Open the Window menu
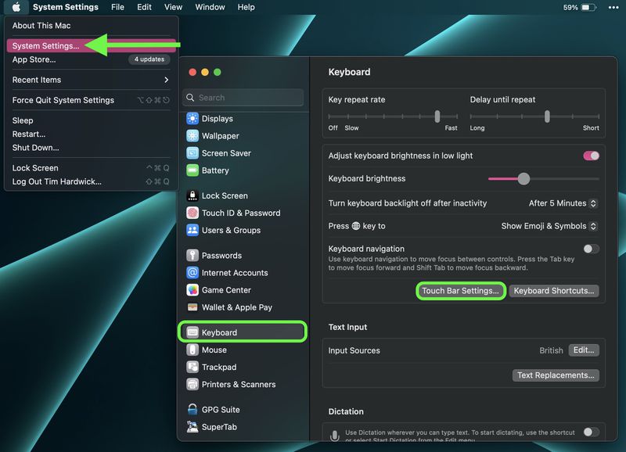 click(210, 7)
